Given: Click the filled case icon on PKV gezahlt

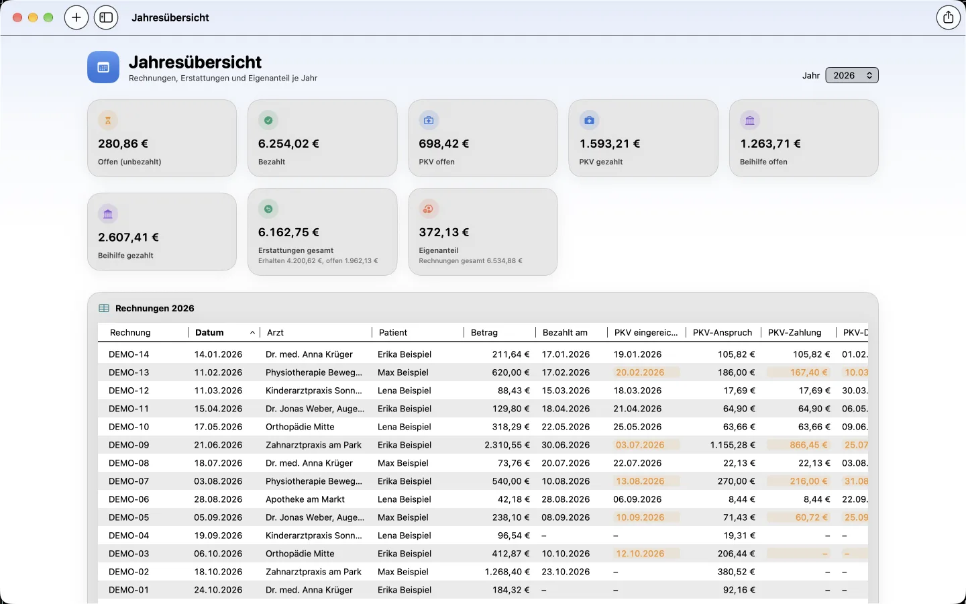Looking at the screenshot, I should [x=589, y=120].
